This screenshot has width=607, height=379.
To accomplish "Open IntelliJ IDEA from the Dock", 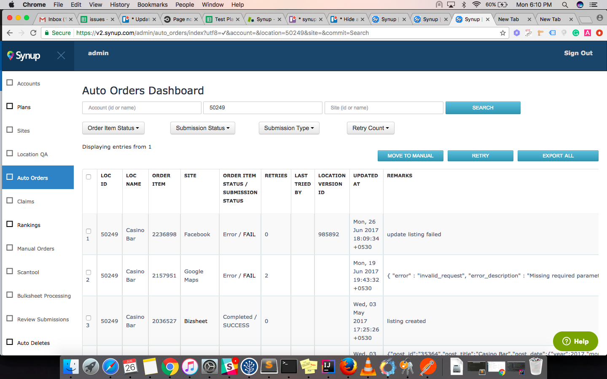I will click(328, 367).
